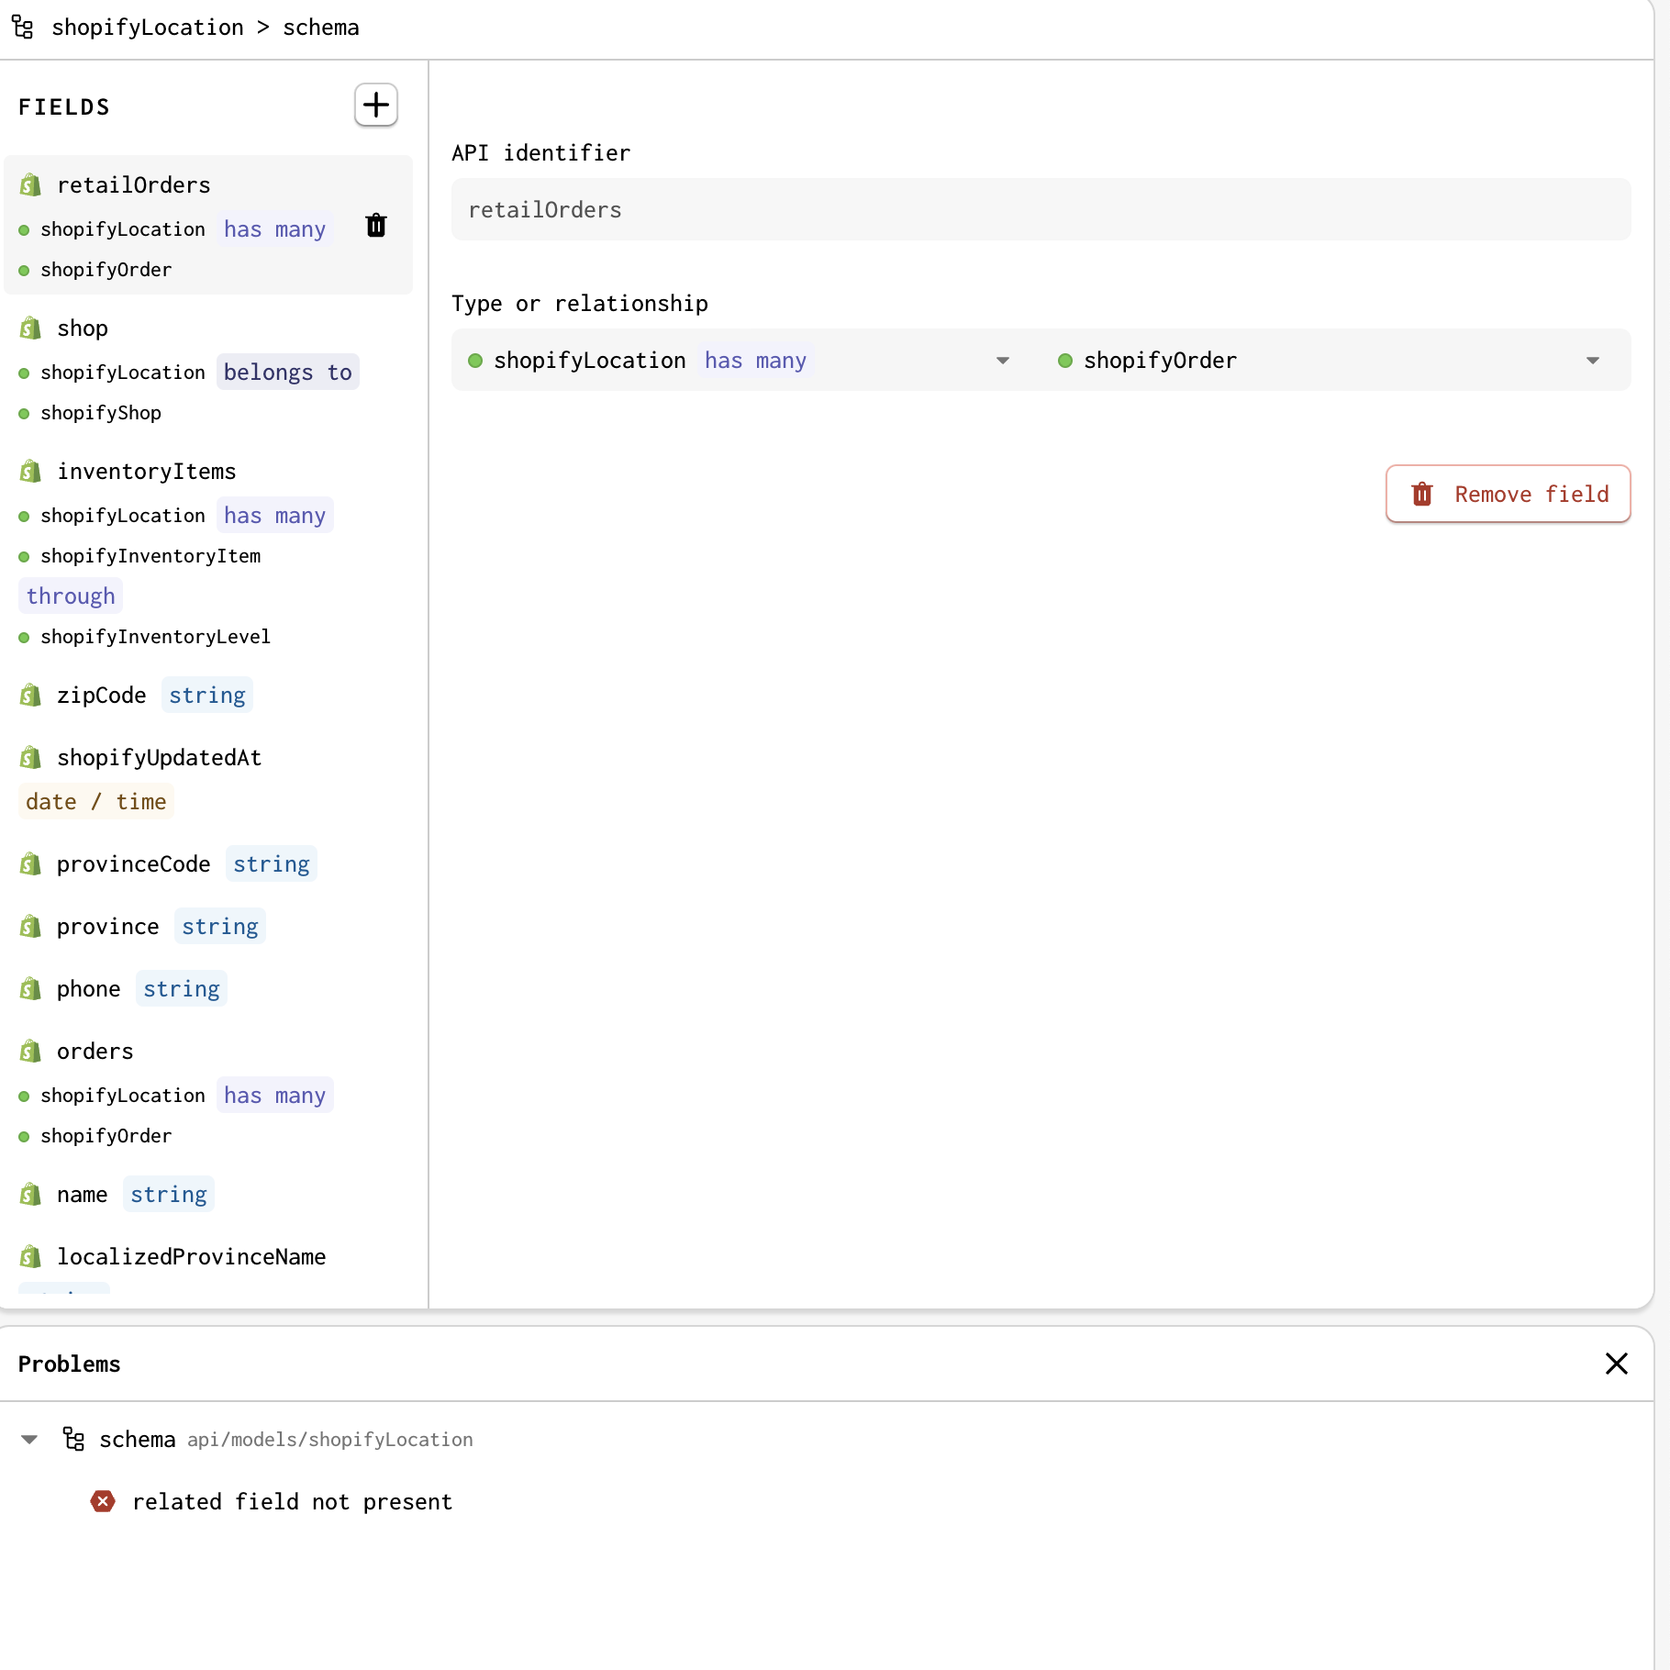The image size is (1670, 1670).
Task: Open the shopifyLocation relationship type dropdown
Action: point(1002,360)
